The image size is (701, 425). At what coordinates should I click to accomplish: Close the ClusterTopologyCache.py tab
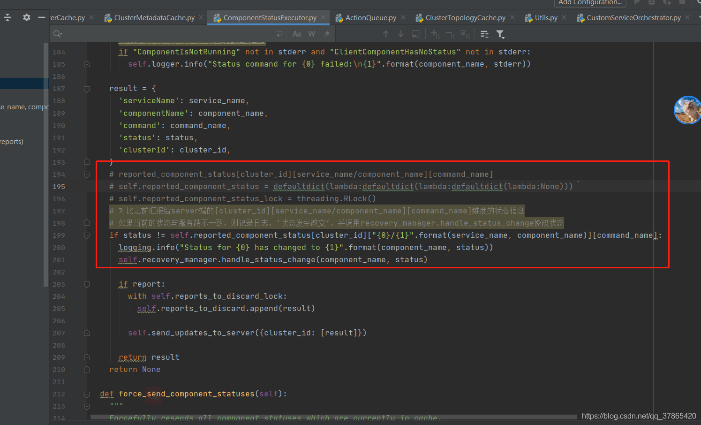pos(512,17)
